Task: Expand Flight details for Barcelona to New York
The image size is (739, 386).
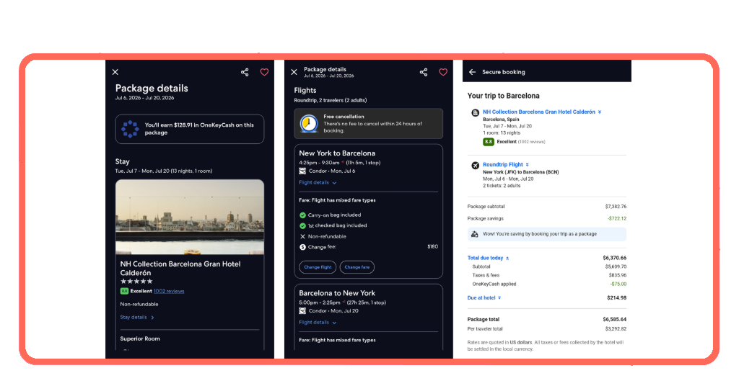Action: tap(318, 323)
